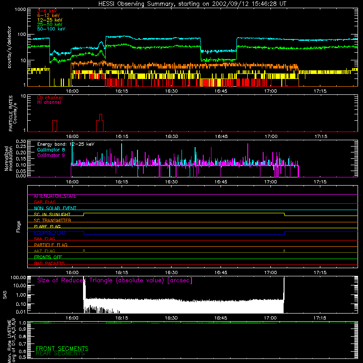The image size is (363, 363).
Task: Click 16:00 time label under counts panel
Action: coord(72,91)
